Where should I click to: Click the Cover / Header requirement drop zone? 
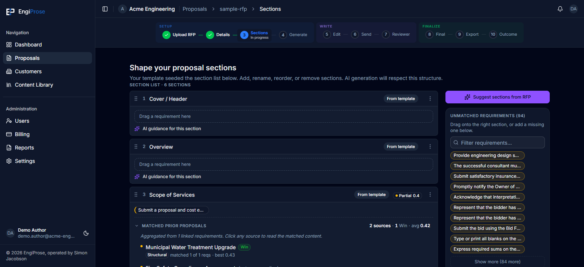pyautogui.click(x=284, y=116)
